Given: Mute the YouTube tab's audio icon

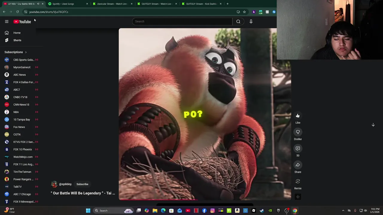Looking at the screenshot, I should click(x=38, y=4).
